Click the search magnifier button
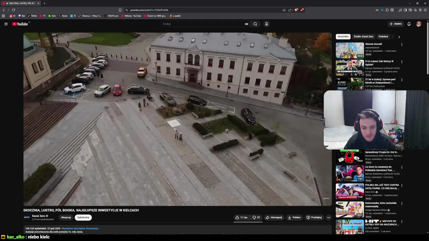Viewport: 429px width, 241px height. (x=255, y=24)
